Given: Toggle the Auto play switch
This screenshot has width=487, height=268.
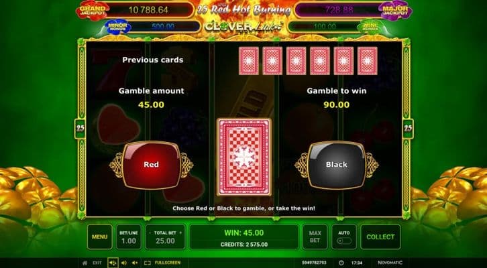Looking at the screenshot, I should tap(344, 241).
